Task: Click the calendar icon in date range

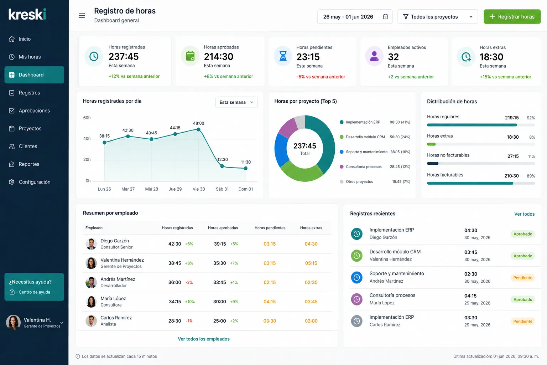Action: pos(385,17)
